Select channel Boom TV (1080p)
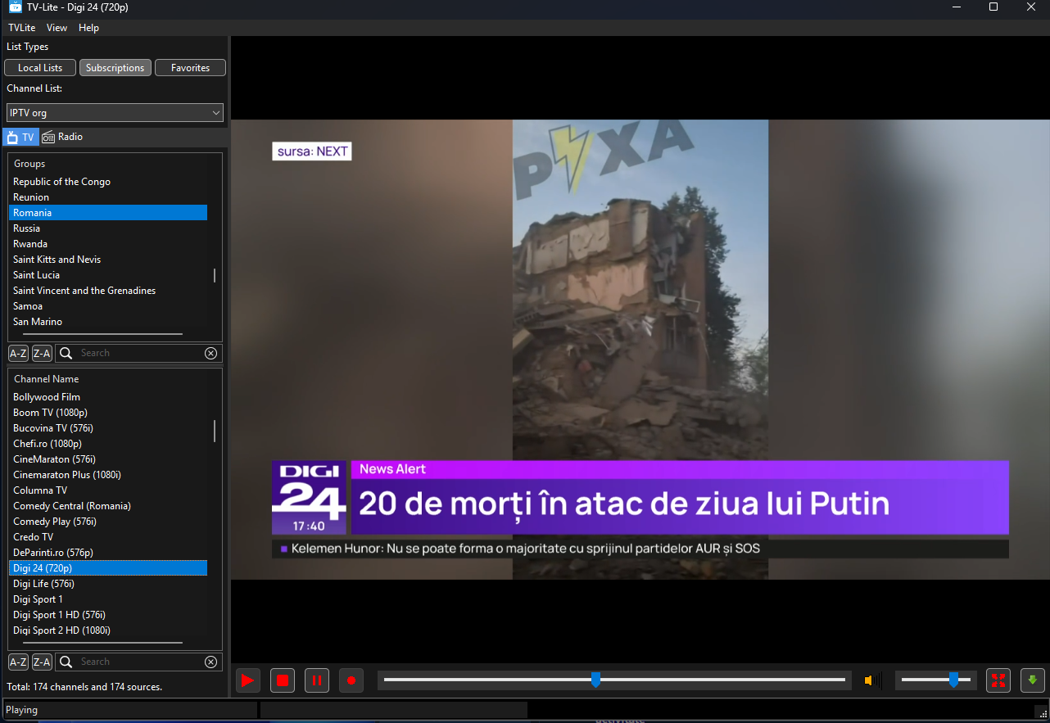 108,413
